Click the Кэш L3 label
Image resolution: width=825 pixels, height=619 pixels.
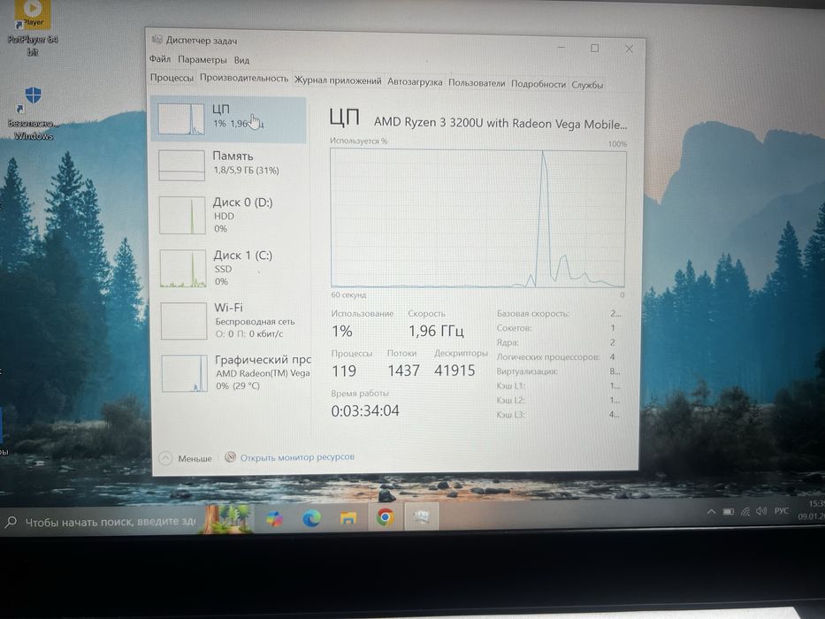pyautogui.click(x=510, y=415)
